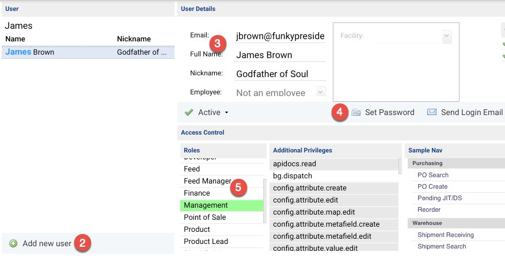The height and width of the screenshot is (256, 505).
Task: Open Shipment Receiving link
Action: [x=445, y=235]
